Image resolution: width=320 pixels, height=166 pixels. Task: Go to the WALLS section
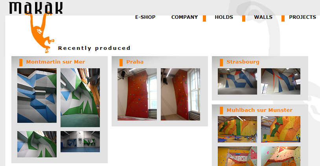click(263, 17)
